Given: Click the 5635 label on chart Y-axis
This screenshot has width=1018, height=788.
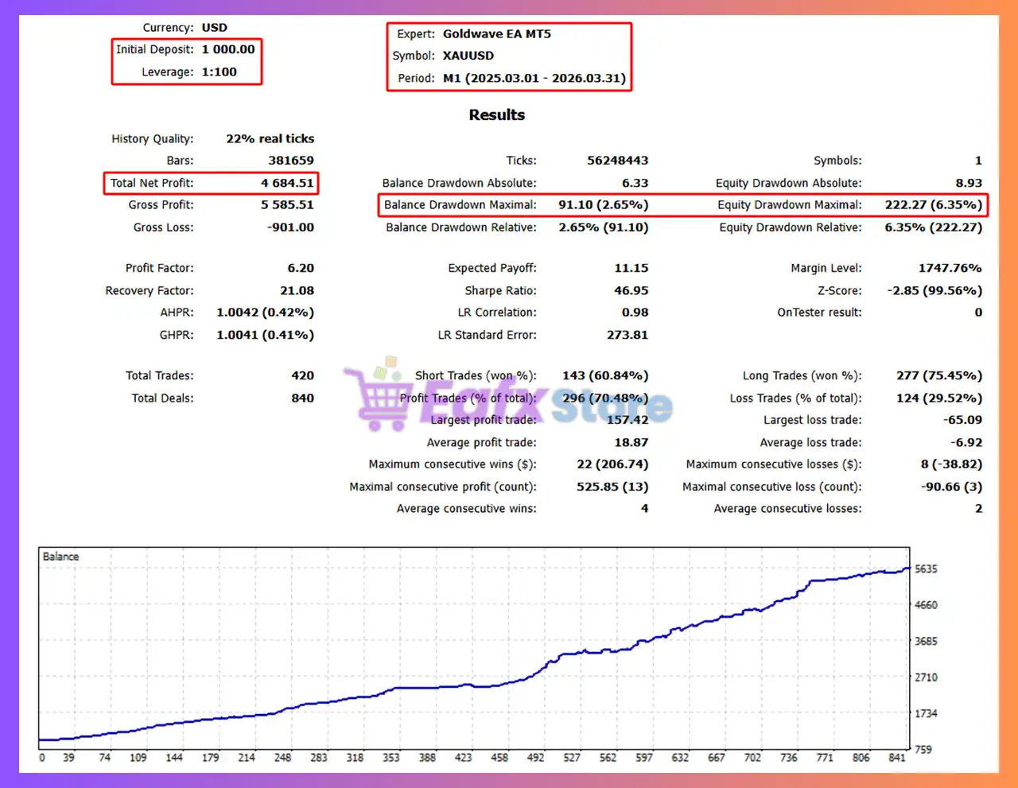Looking at the screenshot, I should 925,569.
